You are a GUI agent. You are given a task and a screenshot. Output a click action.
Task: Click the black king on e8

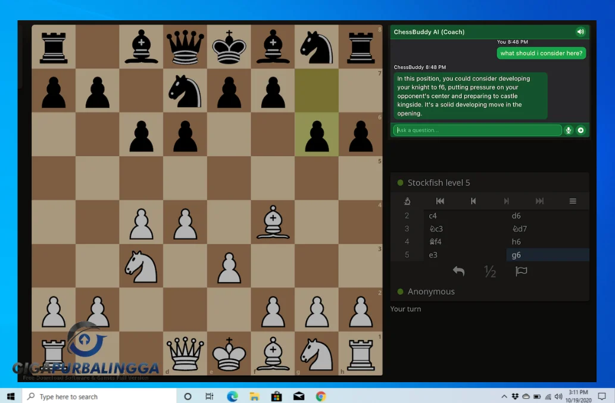229,46
